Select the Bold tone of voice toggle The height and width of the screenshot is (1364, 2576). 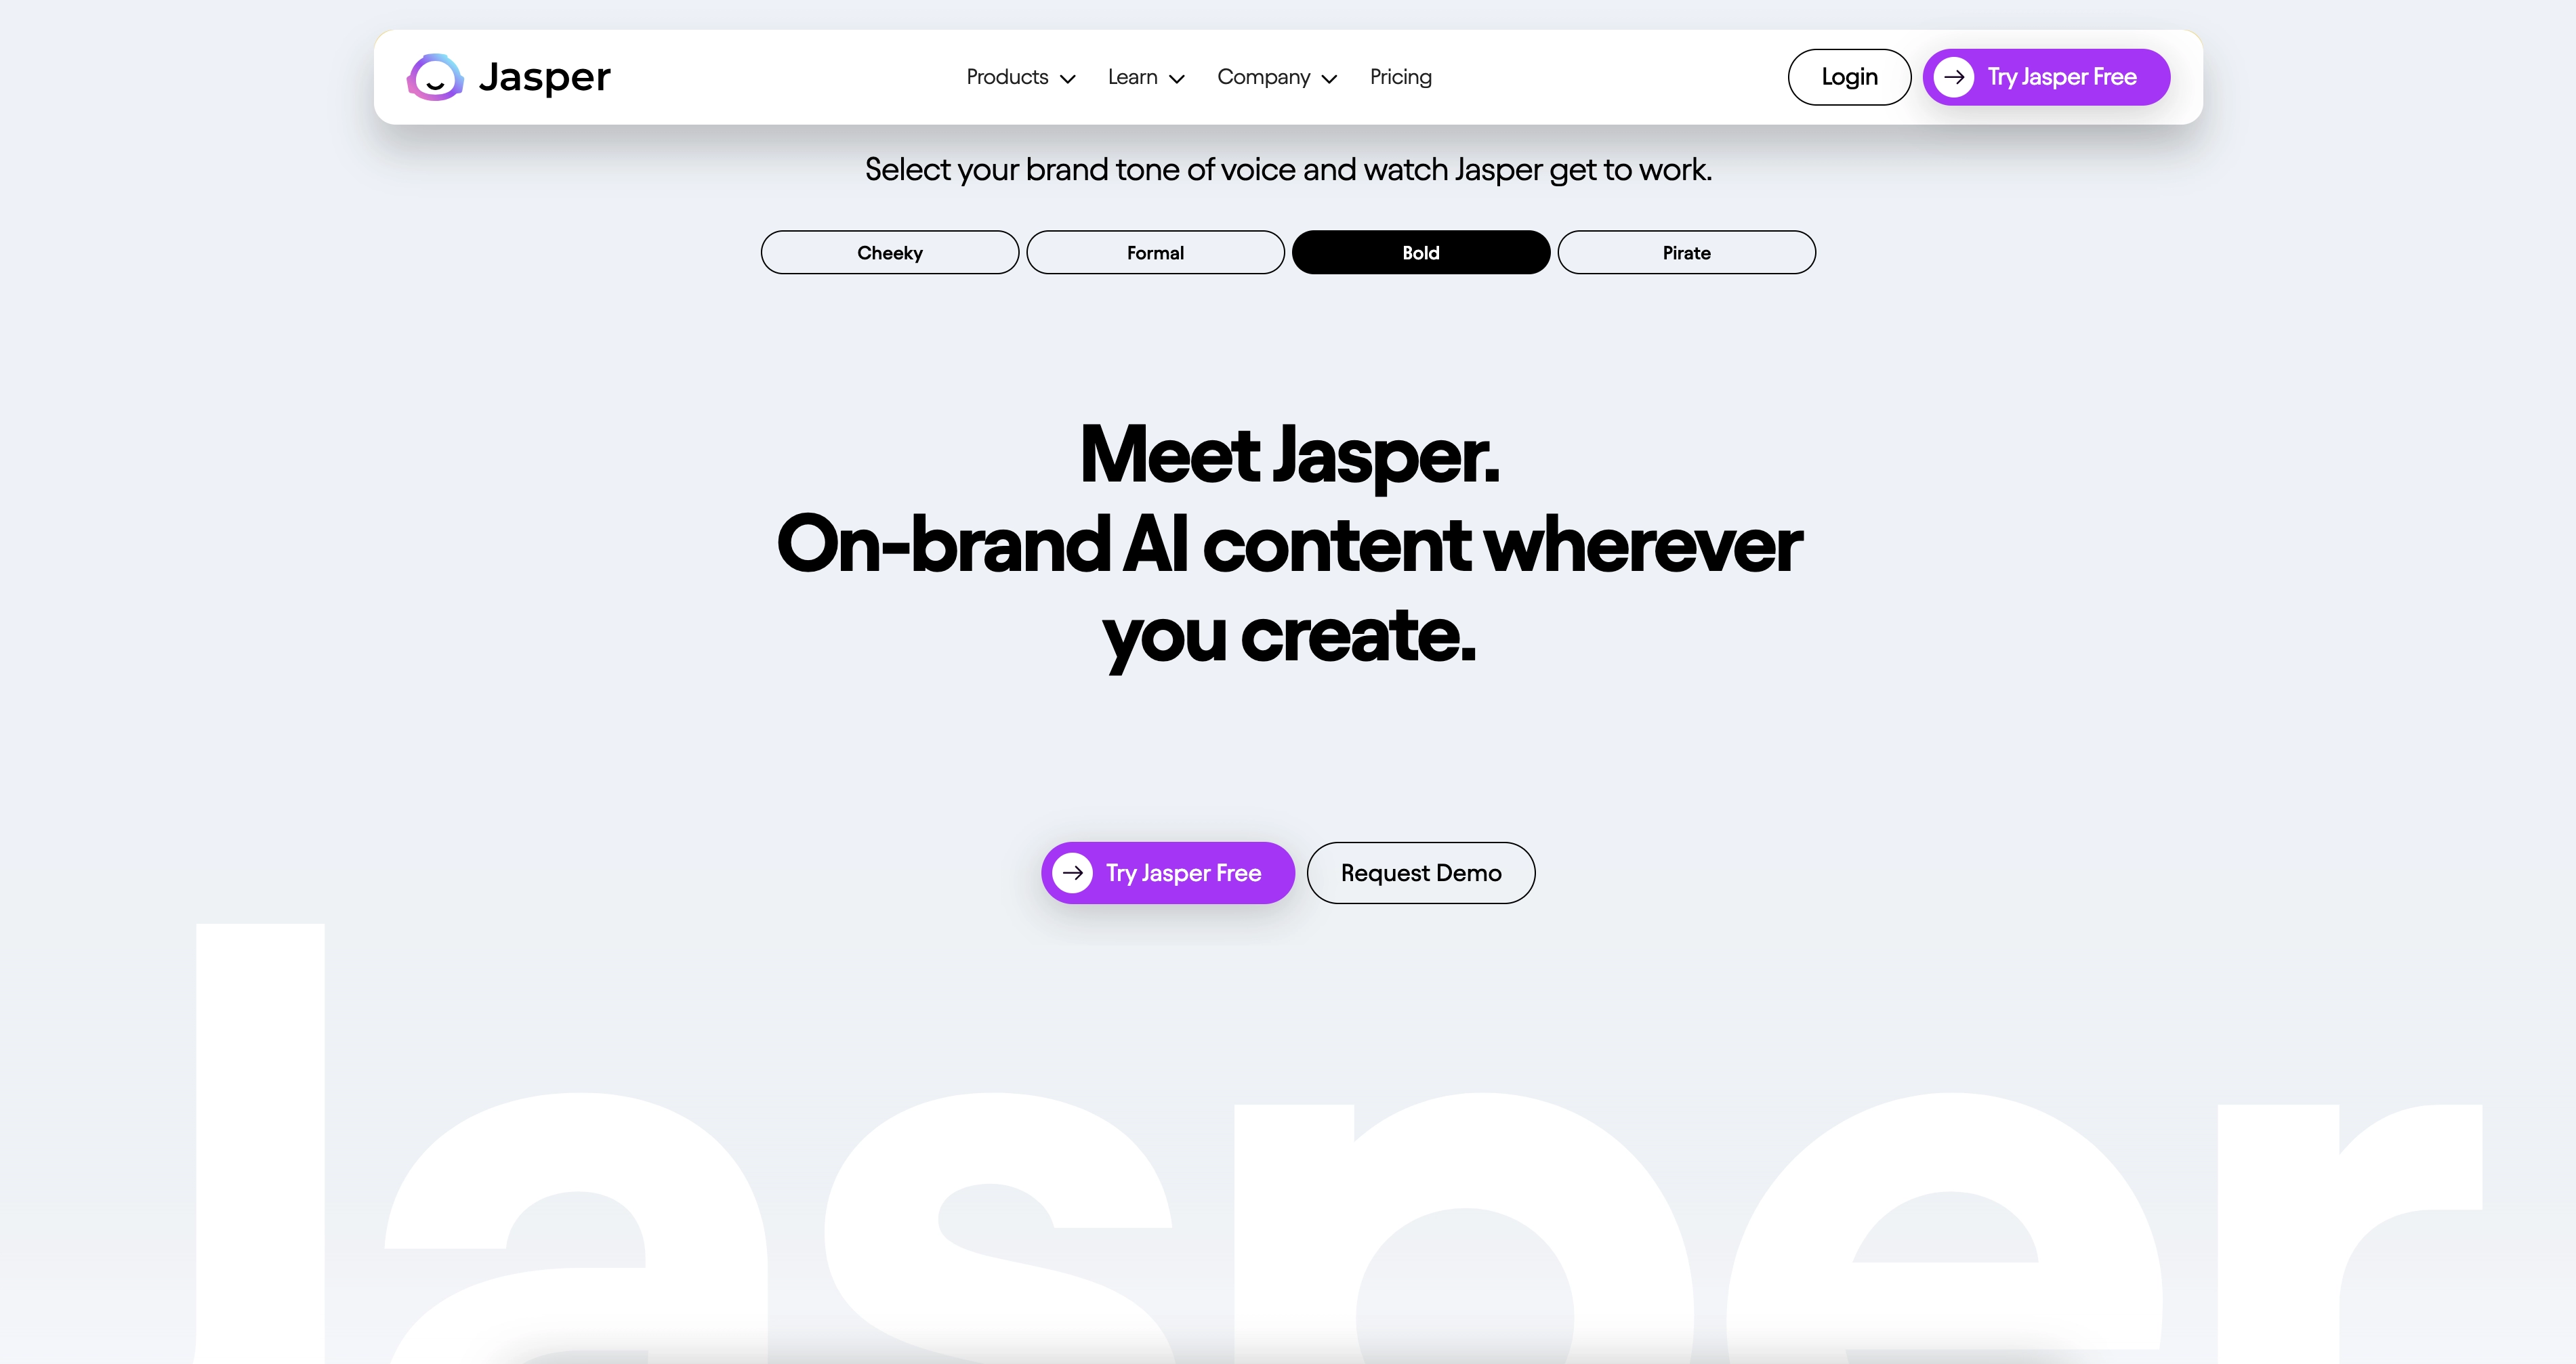coord(1421,252)
